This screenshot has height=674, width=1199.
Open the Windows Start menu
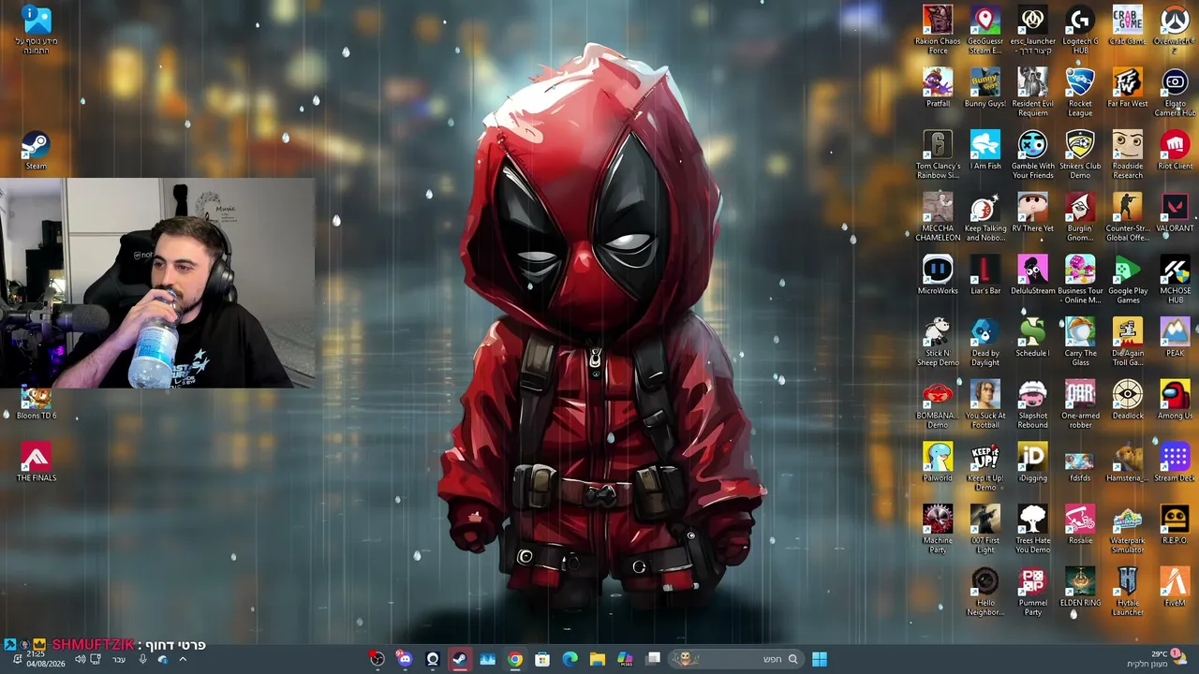click(820, 659)
